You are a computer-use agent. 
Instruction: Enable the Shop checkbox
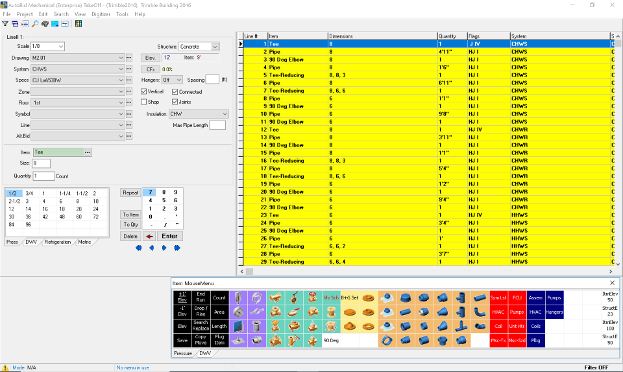click(x=144, y=102)
